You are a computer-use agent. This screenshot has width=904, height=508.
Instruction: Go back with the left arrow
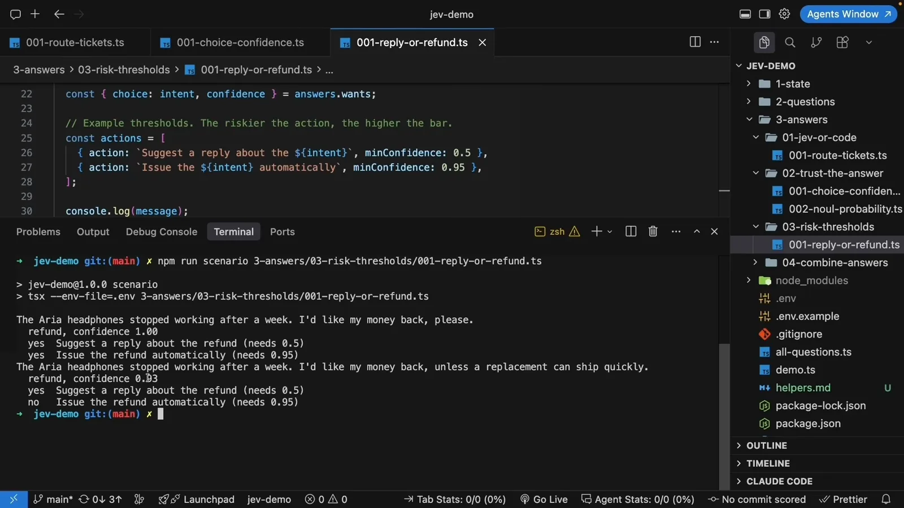point(59,14)
